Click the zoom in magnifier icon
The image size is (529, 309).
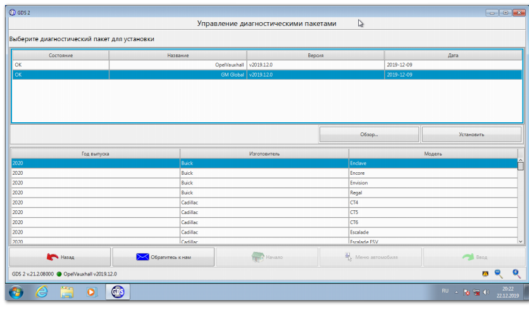(x=516, y=274)
